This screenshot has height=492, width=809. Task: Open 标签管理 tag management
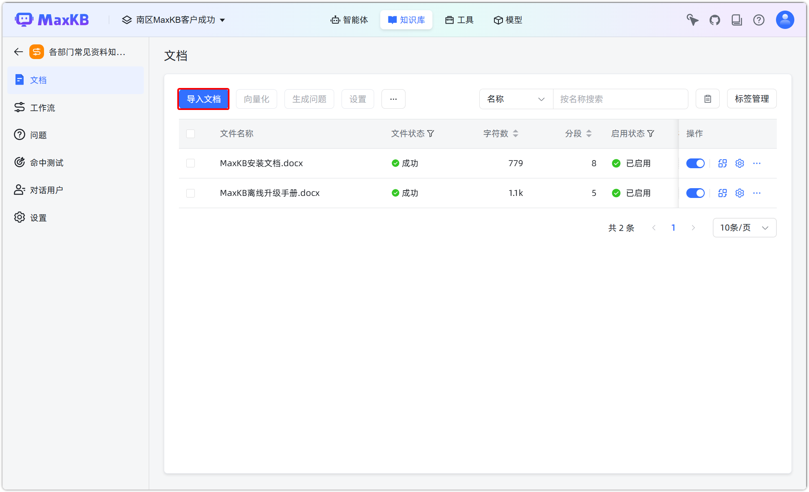coord(752,99)
